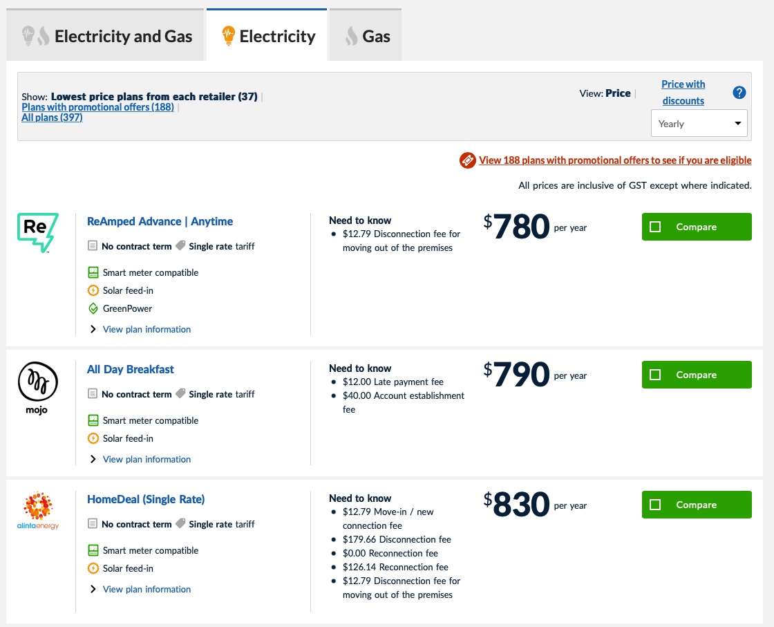Click Solar feed-in icon on All Day Breakfast
Image resolution: width=774 pixels, height=627 pixels.
click(x=93, y=438)
